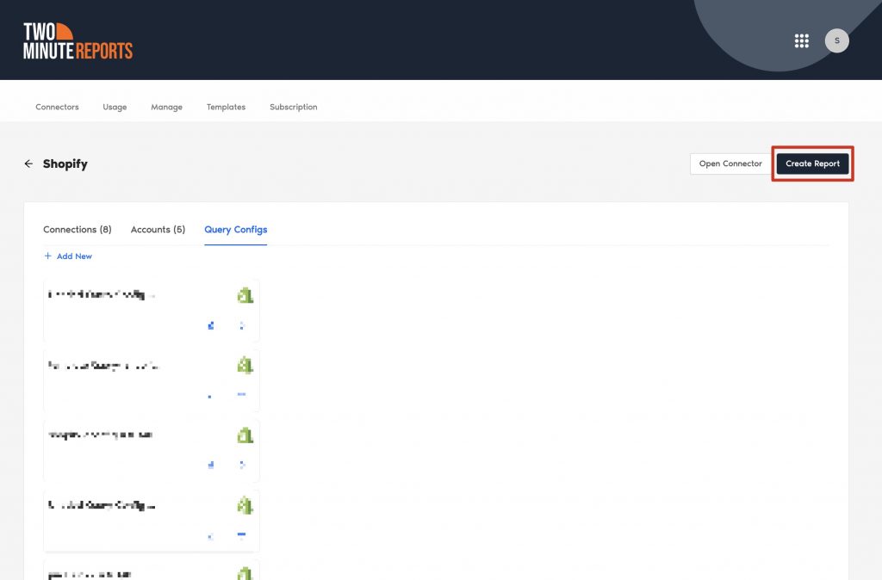Click the back arrow beside Shopify
This screenshot has width=882, height=580.
click(28, 164)
